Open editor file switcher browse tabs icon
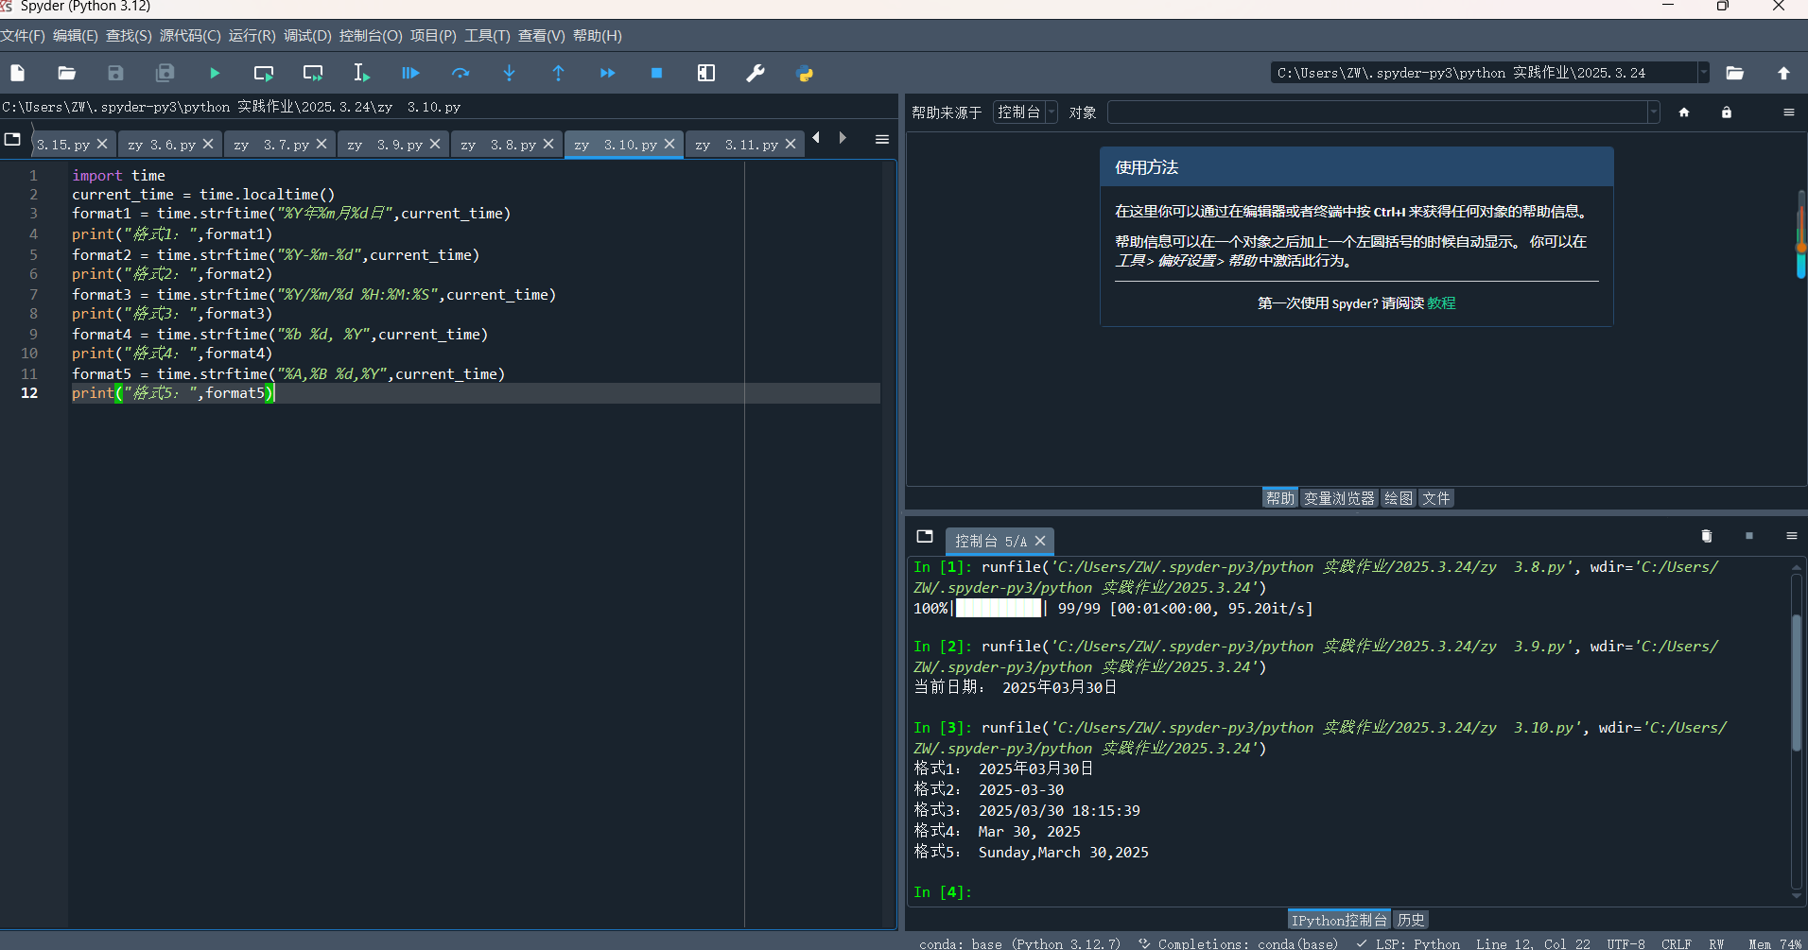Screen dimensions: 1808x950 pyautogui.click(x=12, y=139)
